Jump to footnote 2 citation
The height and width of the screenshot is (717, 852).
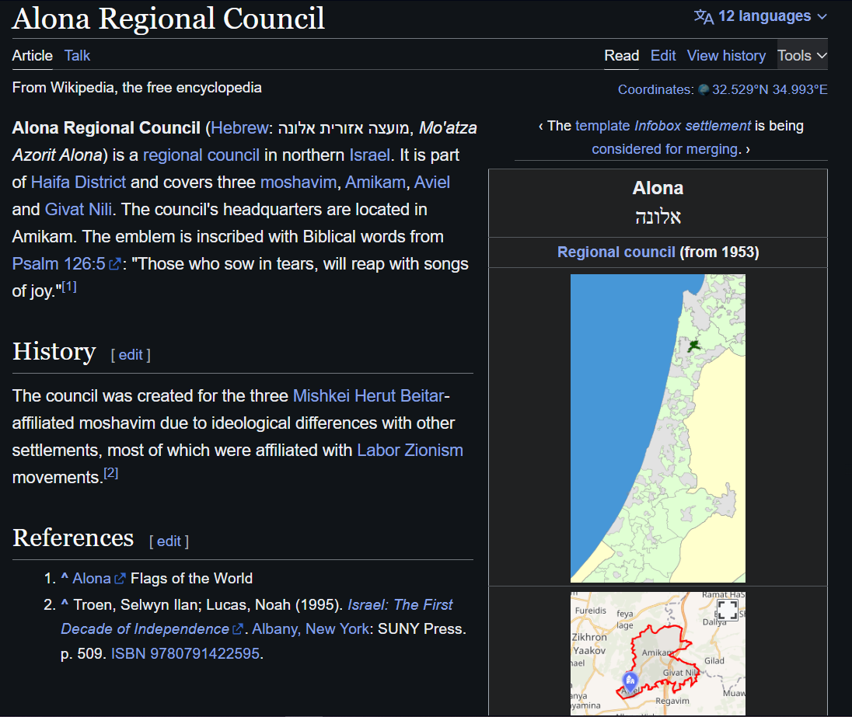pyautogui.click(x=111, y=472)
